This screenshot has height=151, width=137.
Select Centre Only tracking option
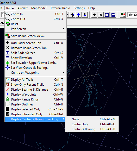92,124
